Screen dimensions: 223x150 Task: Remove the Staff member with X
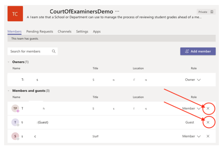[x=208, y=136]
